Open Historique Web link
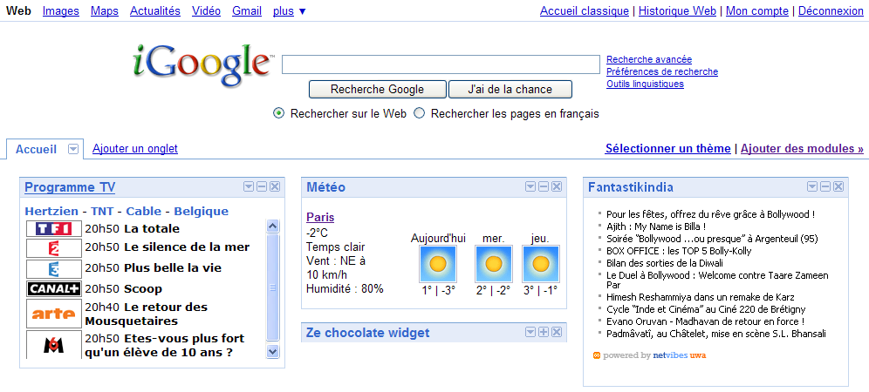The height and width of the screenshot is (392, 869). coord(677,11)
